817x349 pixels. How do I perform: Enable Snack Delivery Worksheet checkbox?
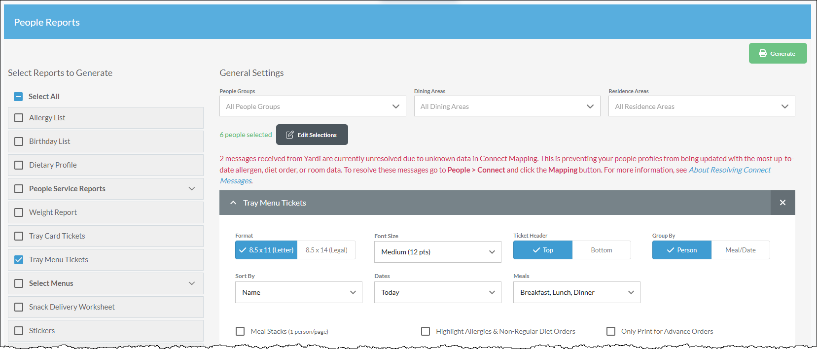(x=19, y=307)
